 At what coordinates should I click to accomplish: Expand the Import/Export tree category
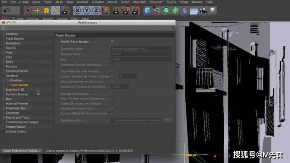coord(4,127)
